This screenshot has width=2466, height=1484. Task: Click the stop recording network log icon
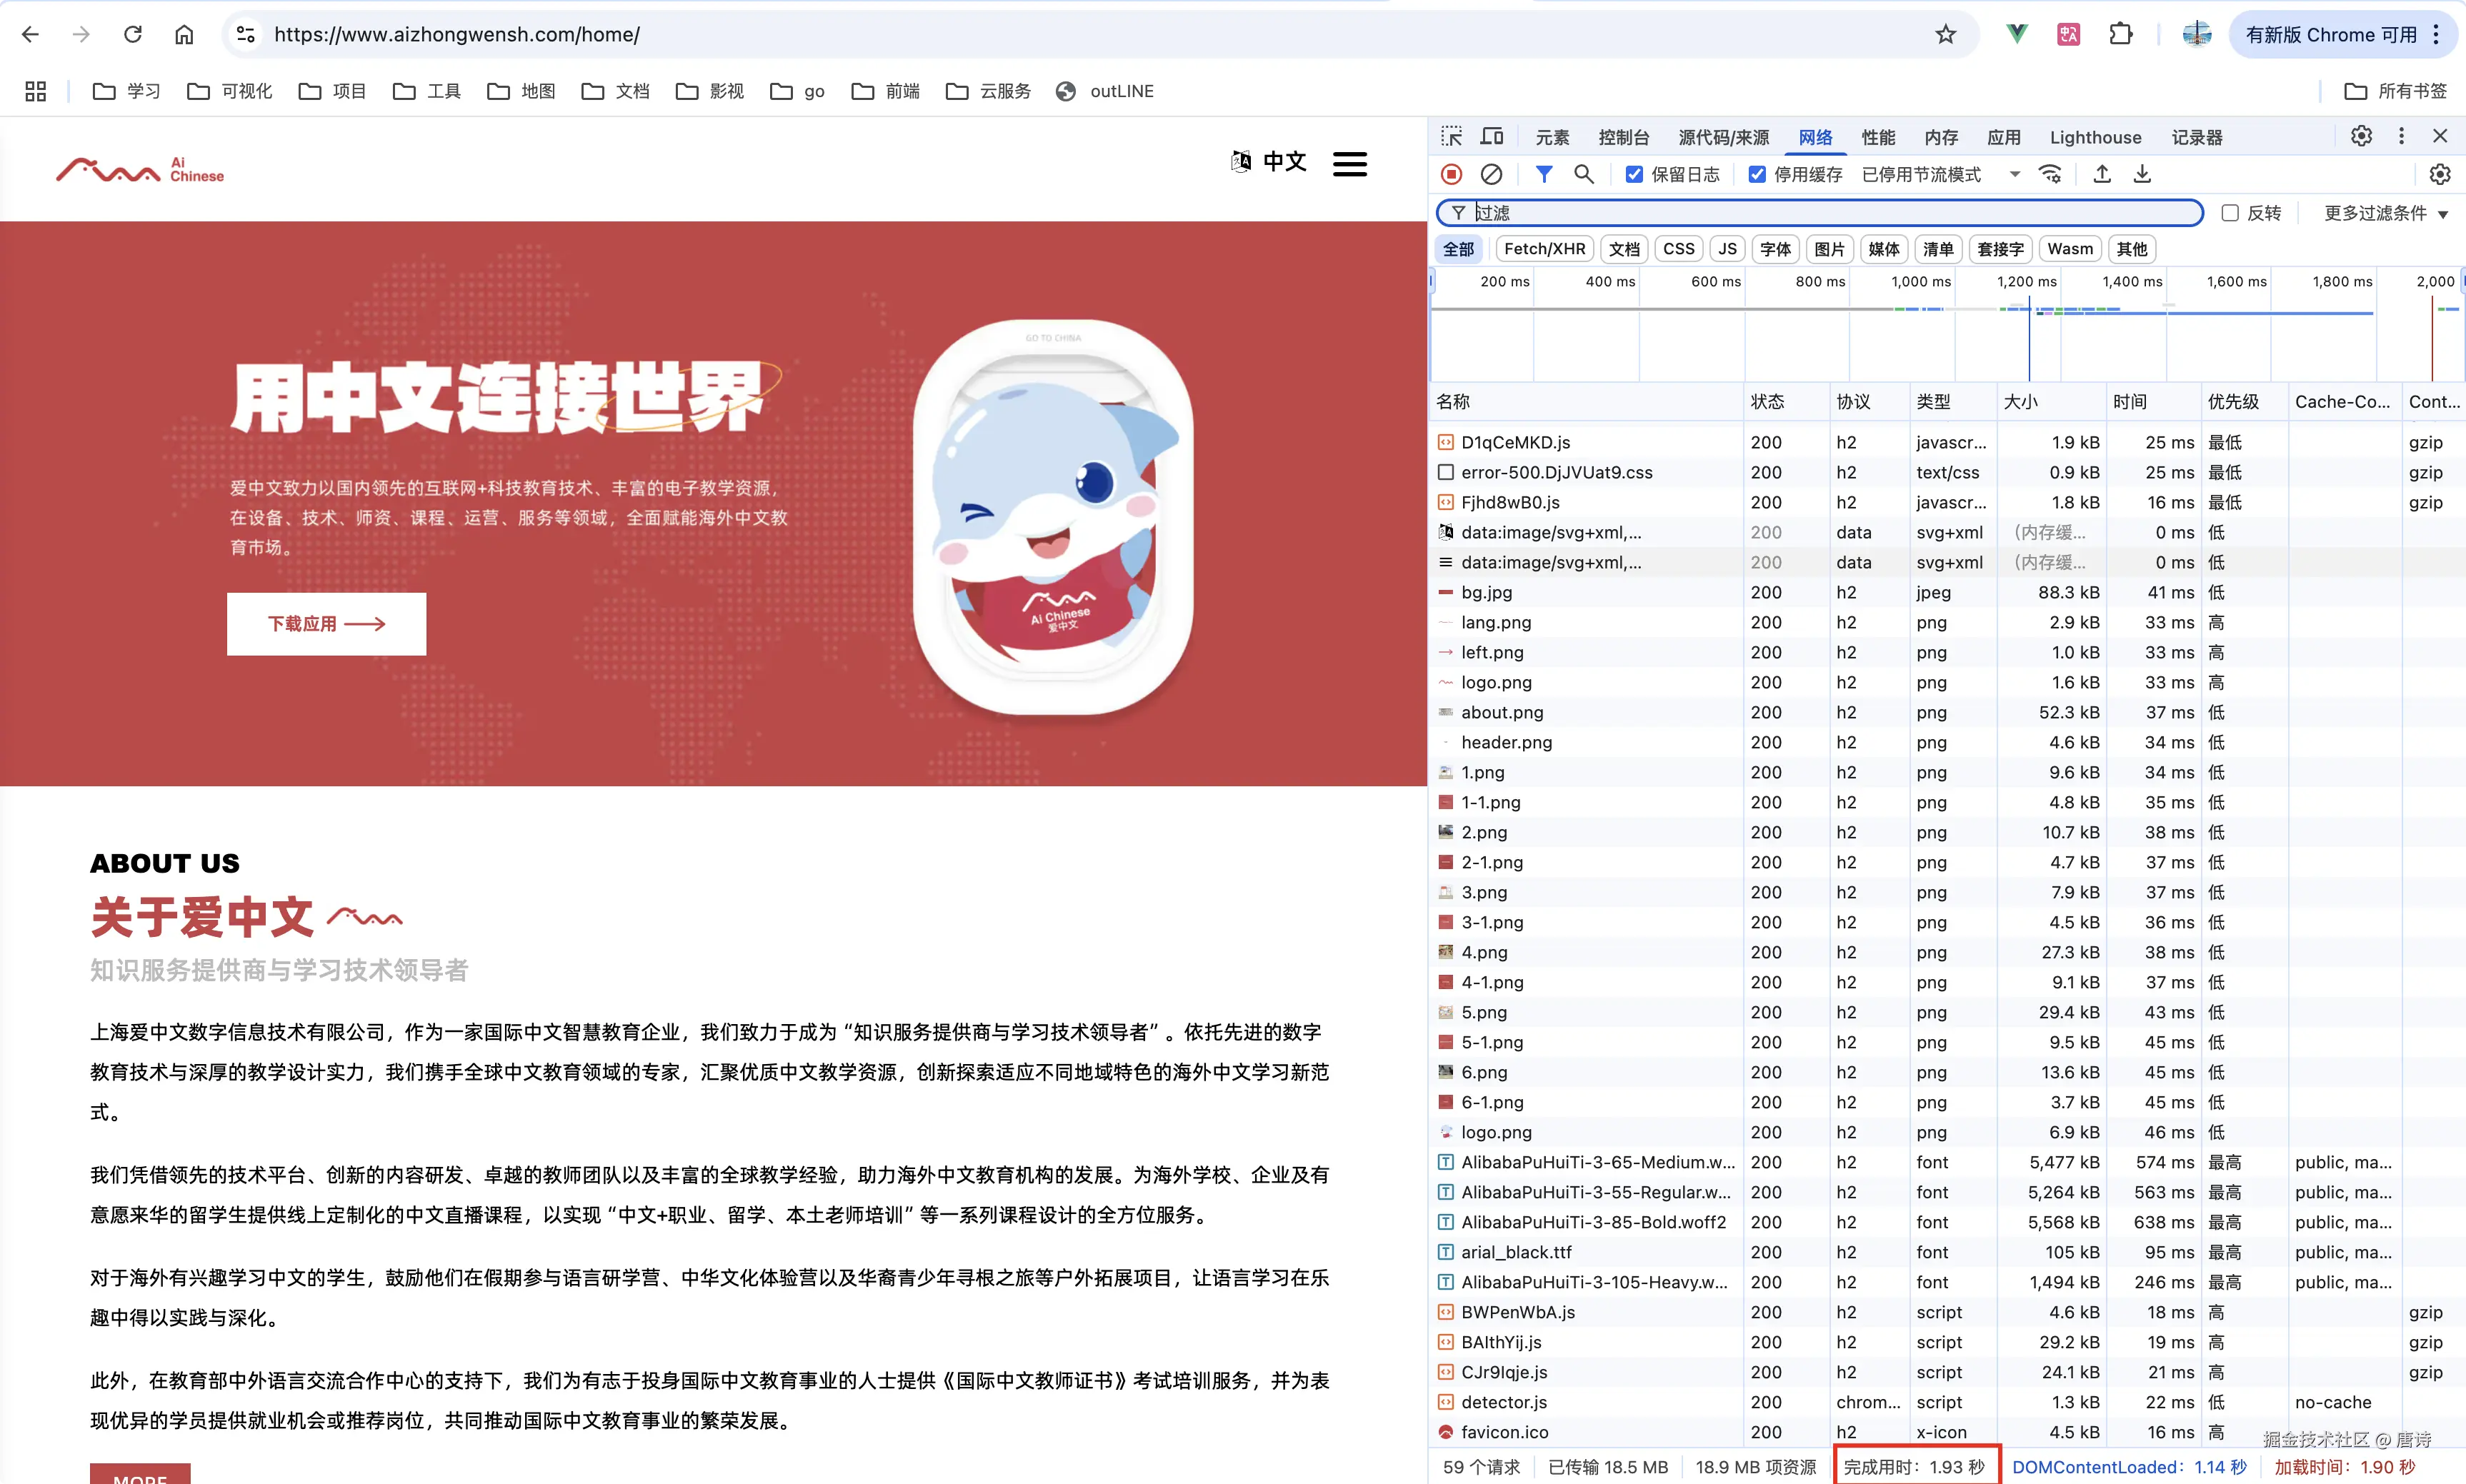[1451, 174]
